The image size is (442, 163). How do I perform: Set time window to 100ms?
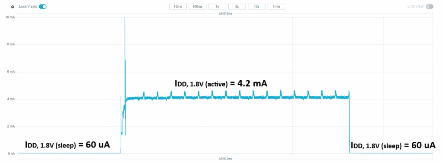[198, 6]
